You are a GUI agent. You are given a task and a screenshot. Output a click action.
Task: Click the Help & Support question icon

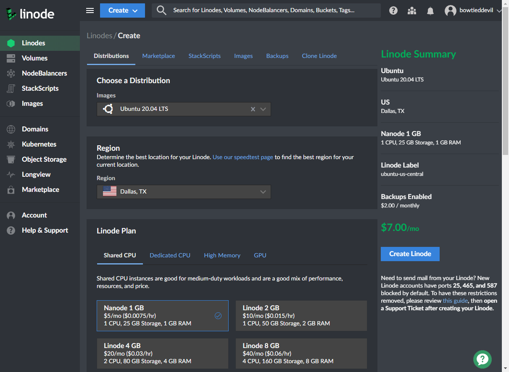pyautogui.click(x=11, y=231)
